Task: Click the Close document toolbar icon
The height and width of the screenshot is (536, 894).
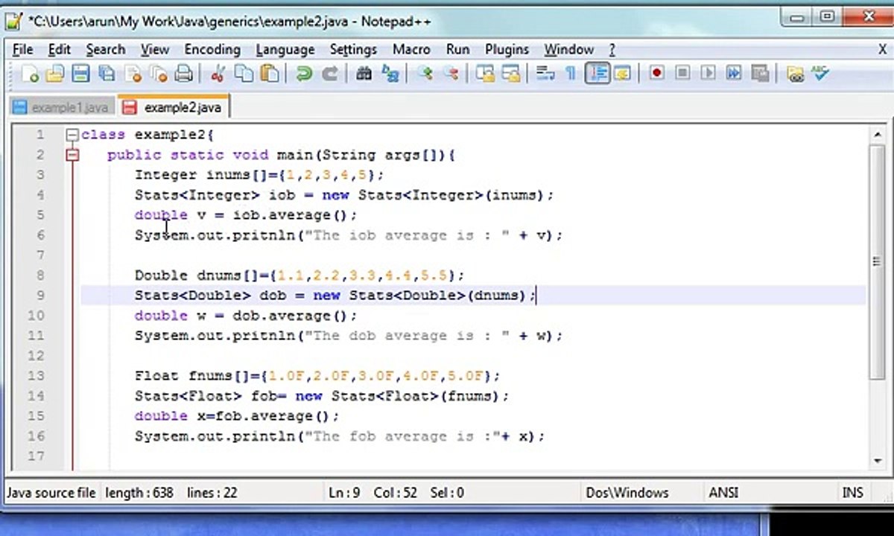Action: tap(133, 74)
